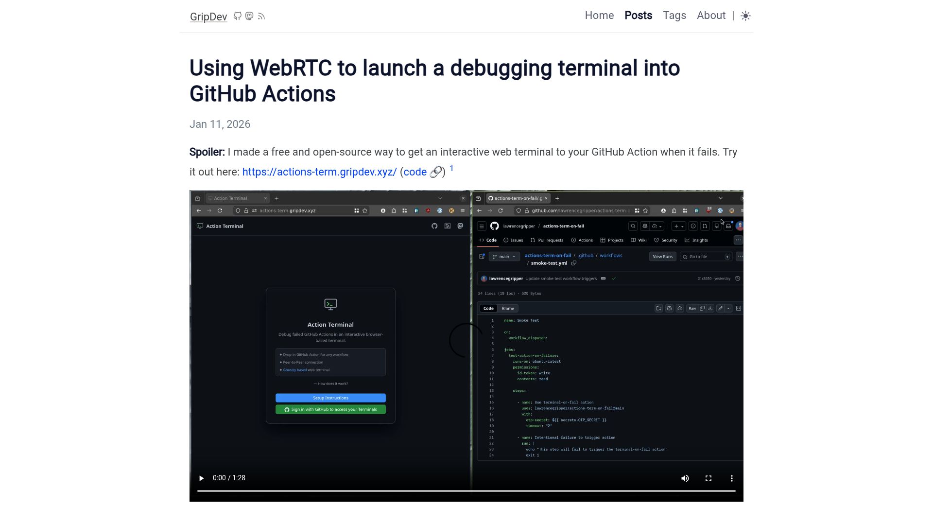Viewport: 933px width, 525px height.
Task: Go to the Home page
Action: pos(599,16)
